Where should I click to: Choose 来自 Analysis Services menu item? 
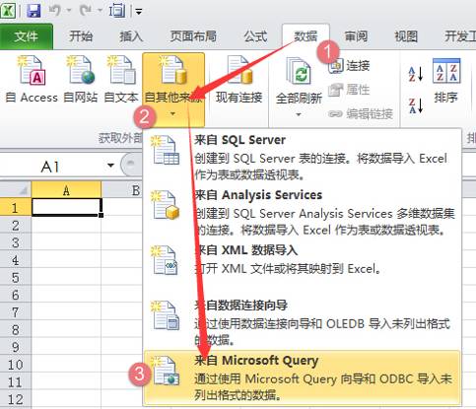click(x=303, y=212)
